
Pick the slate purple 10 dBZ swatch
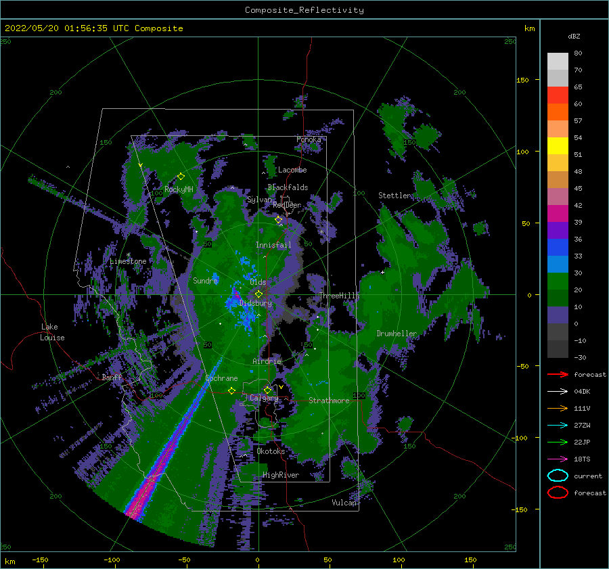pos(558,315)
